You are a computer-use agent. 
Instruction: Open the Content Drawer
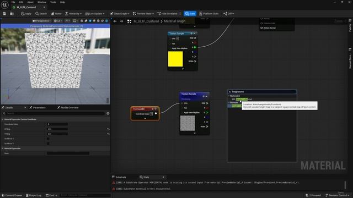click(12, 196)
